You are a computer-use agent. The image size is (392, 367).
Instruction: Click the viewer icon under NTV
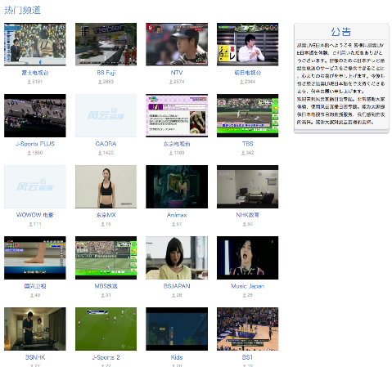pyautogui.click(x=171, y=82)
